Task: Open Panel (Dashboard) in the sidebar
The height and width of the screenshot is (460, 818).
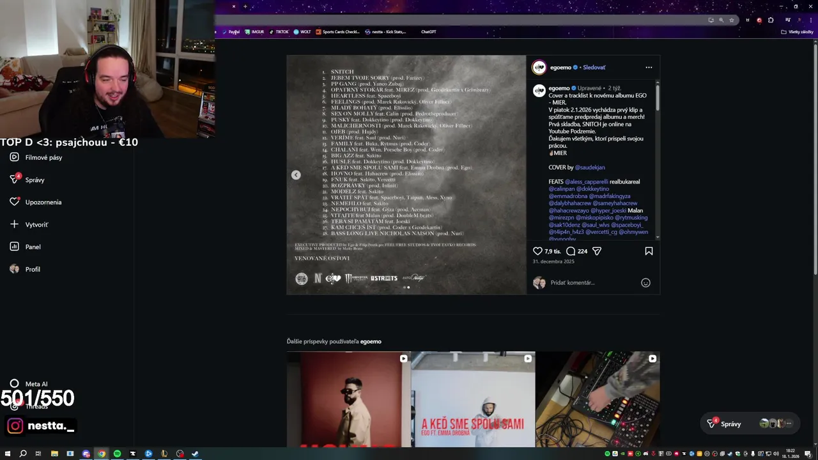Action: pos(26,247)
